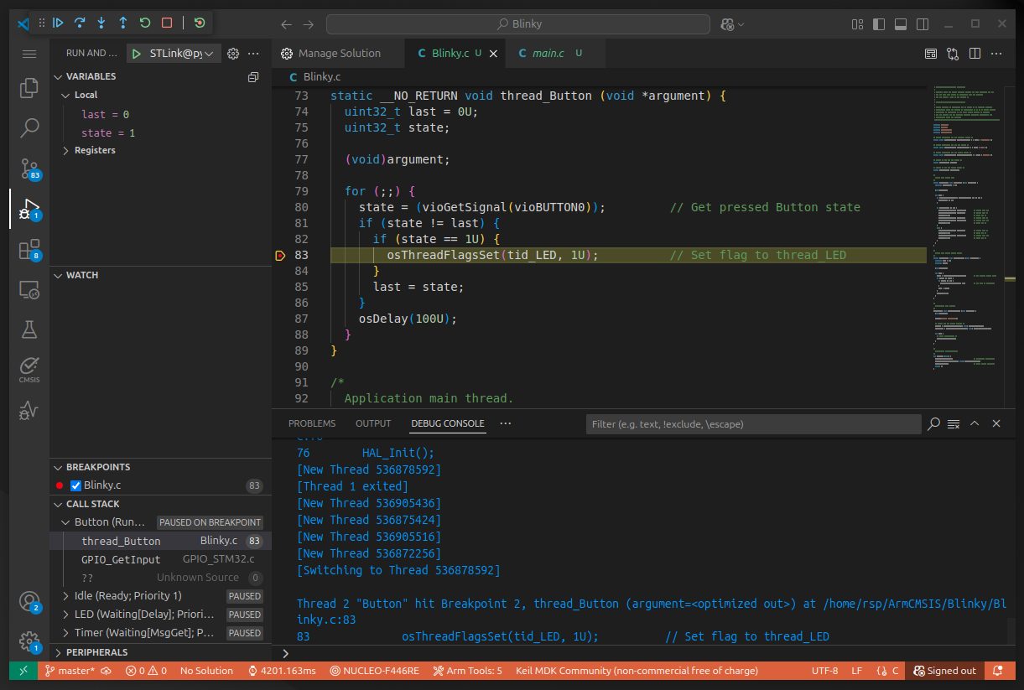Focus the debug console filter field
This screenshot has height=690, width=1024.
click(753, 424)
